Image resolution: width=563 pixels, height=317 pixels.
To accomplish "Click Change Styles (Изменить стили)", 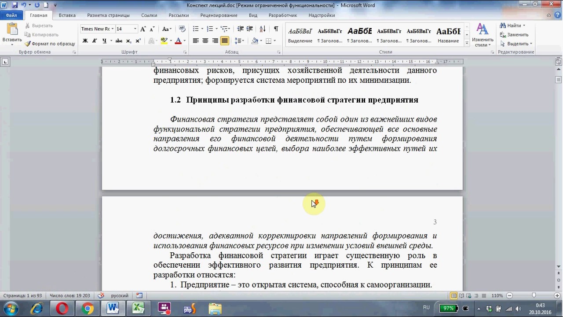I will coord(483,35).
